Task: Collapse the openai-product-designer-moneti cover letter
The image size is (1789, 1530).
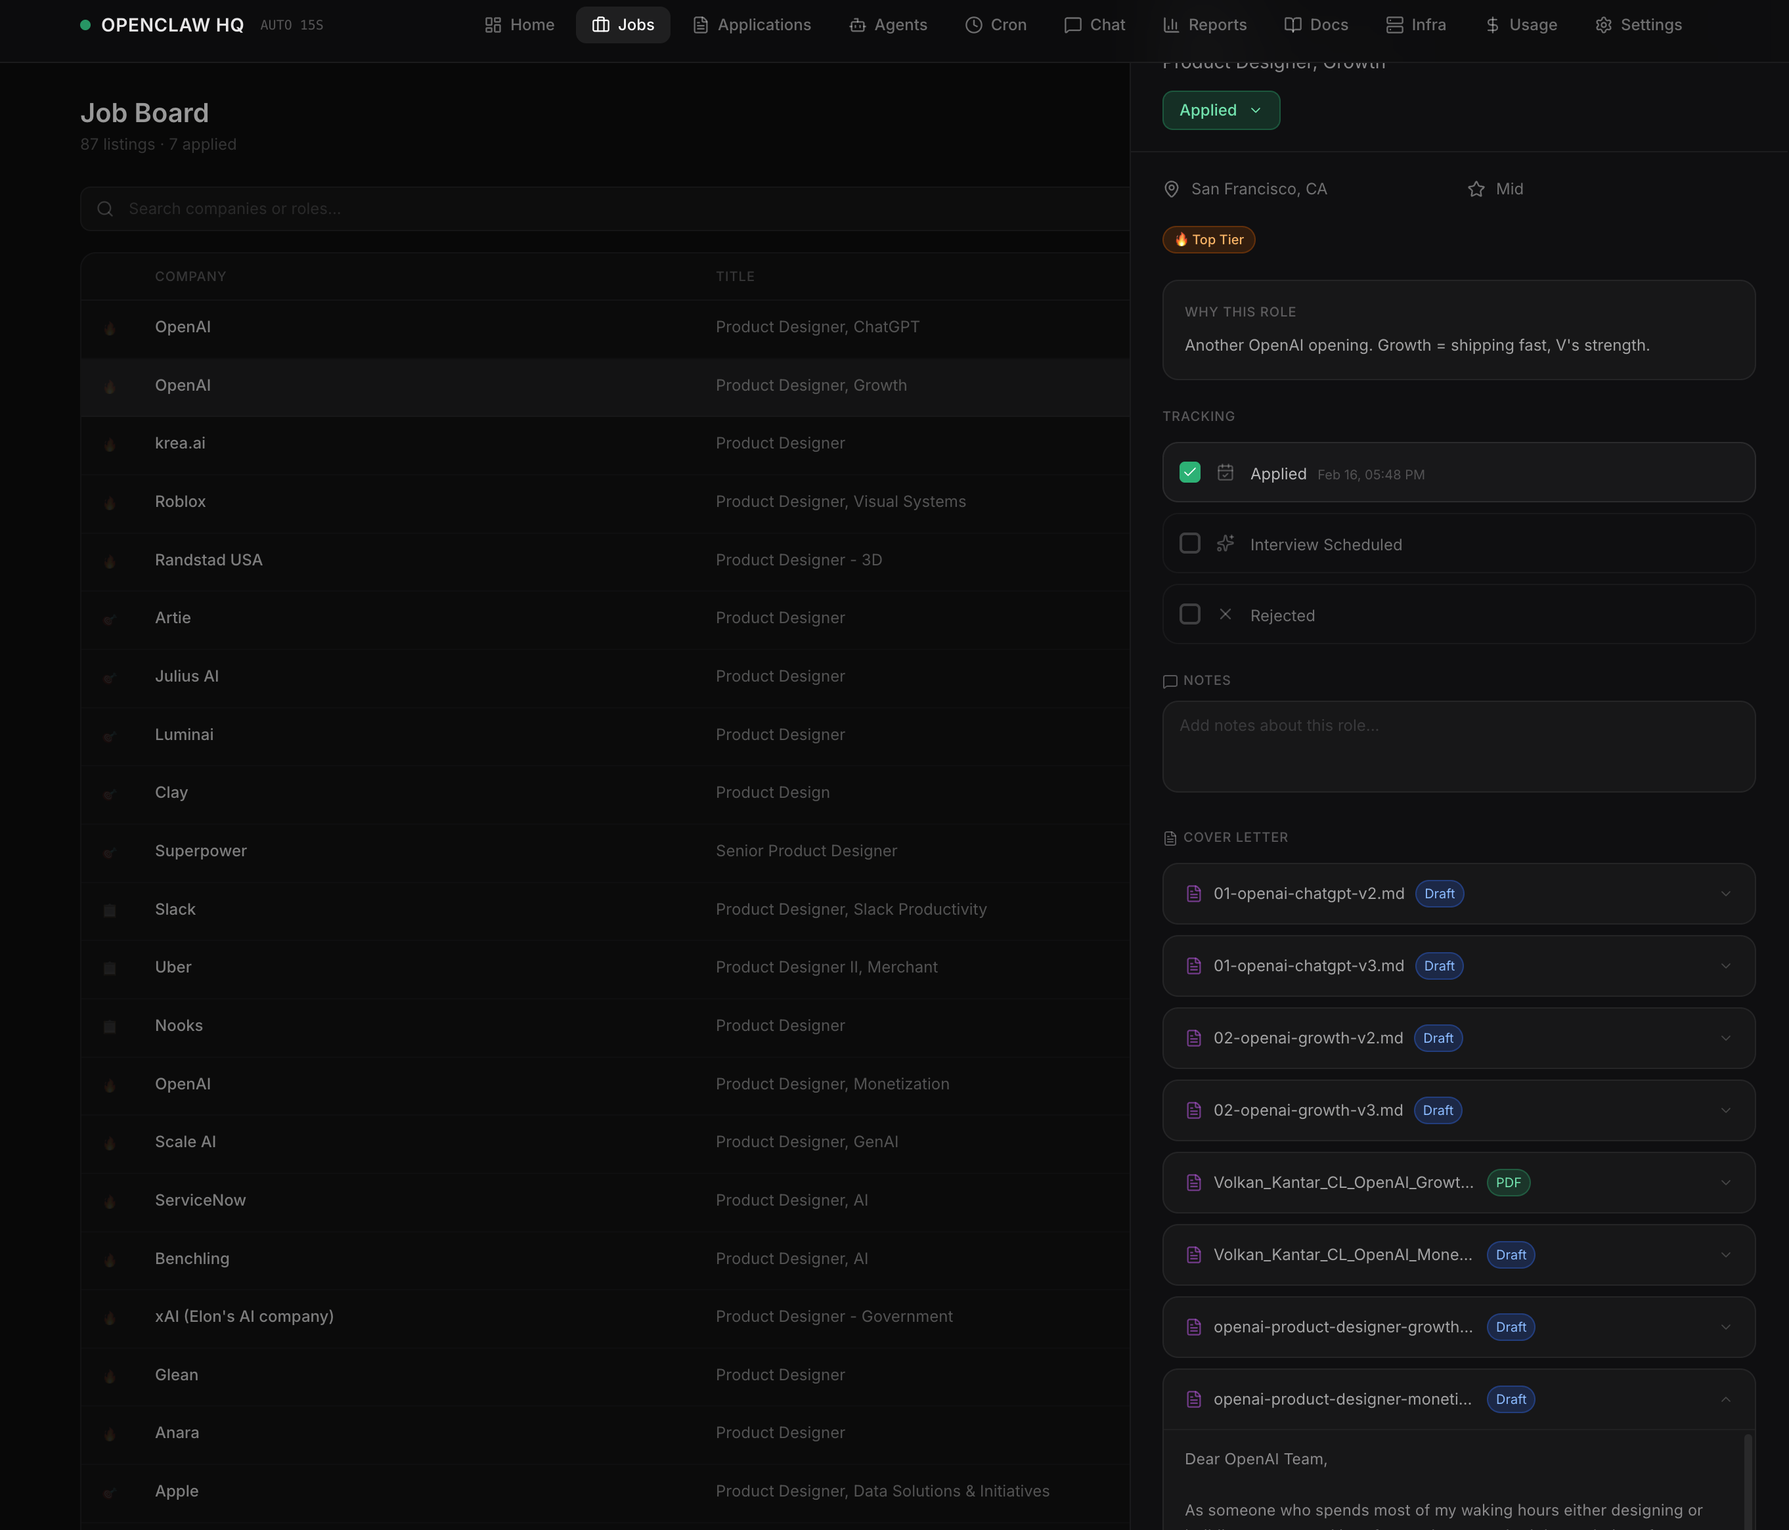Action: coord(1725,1399)
